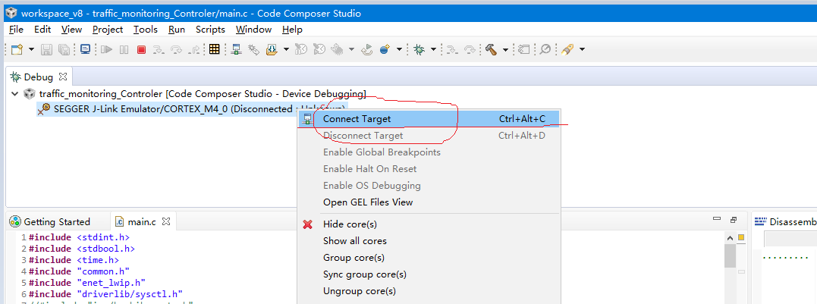The width and height of the screenshot is (817, 304).
Task: Collapse the traffic_monitoring_Controler tree node
Action: pos(14,93)
